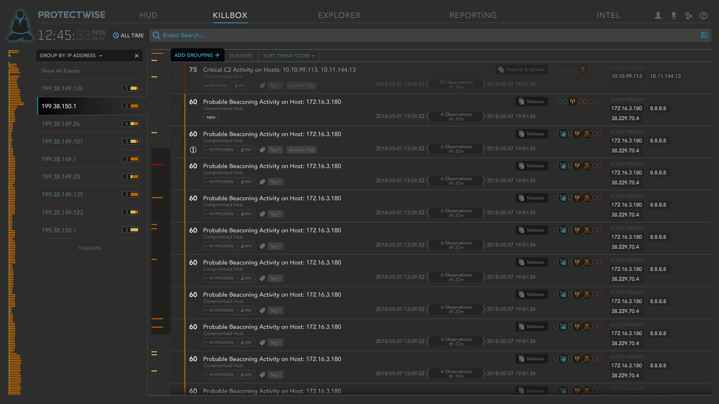Open the user profile icon

point(658,15)
